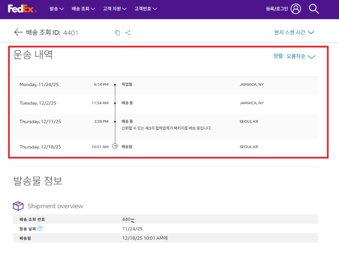Expand the 현지 스캔 시간 dropdown
This screenshot has height=254, width=339.
[x=294, y=32]
